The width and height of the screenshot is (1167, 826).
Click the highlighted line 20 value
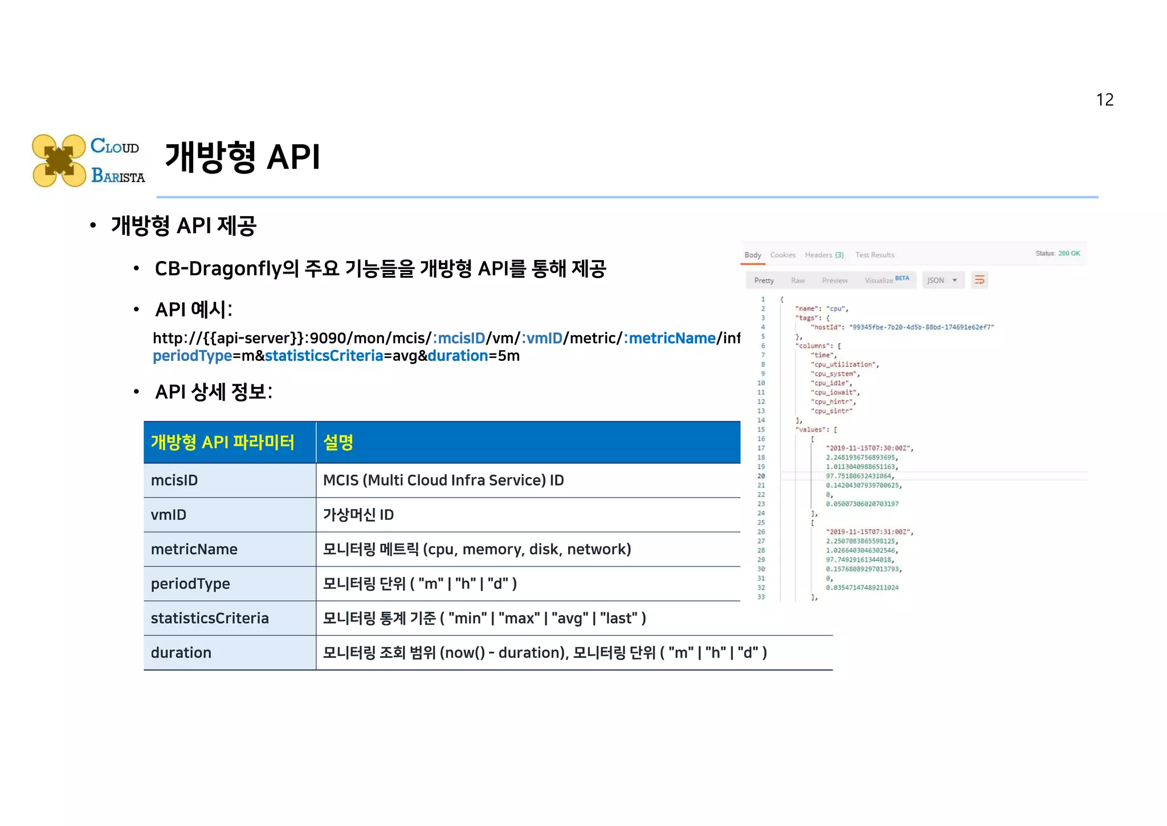860,476
